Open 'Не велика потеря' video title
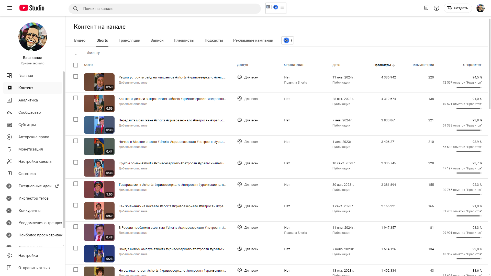Image resolution: width=491 pixels, height=276 pixels. click(x=172, y=271)
